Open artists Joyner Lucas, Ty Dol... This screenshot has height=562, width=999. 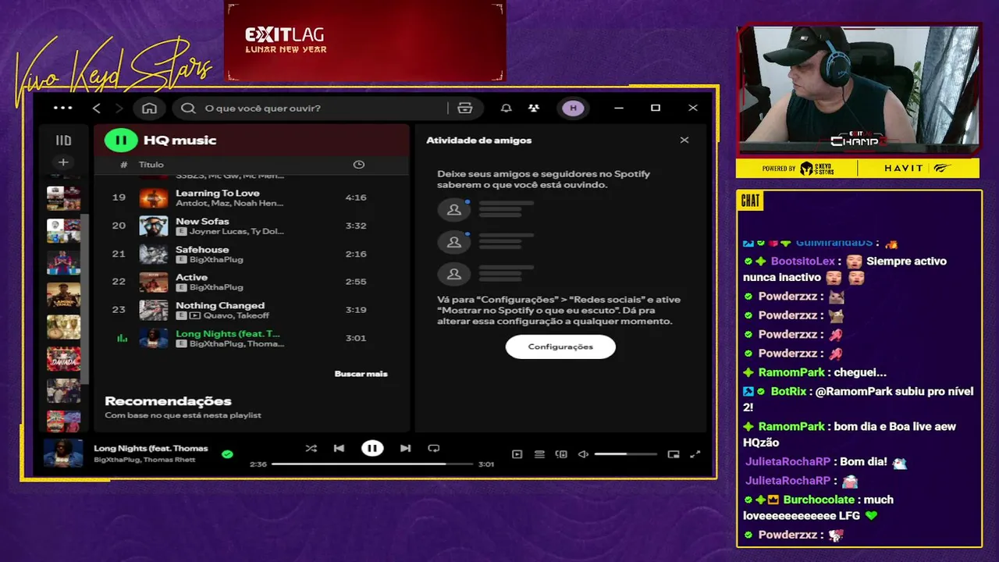[236, 231]
